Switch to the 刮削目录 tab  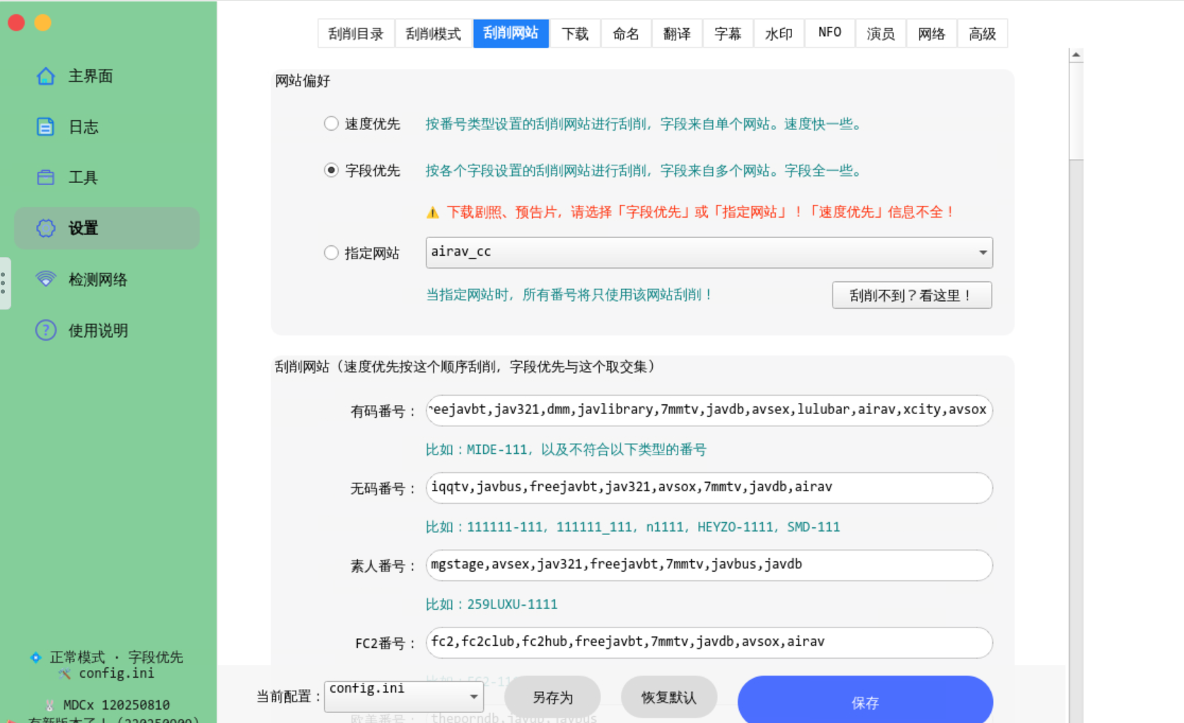click(356, 33)
